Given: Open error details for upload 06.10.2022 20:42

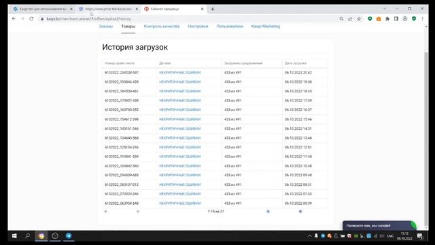Looking at the screenshot, I should click(179, 73).
